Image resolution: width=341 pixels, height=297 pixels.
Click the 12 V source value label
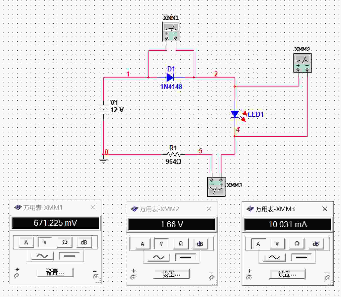point(117,110)
